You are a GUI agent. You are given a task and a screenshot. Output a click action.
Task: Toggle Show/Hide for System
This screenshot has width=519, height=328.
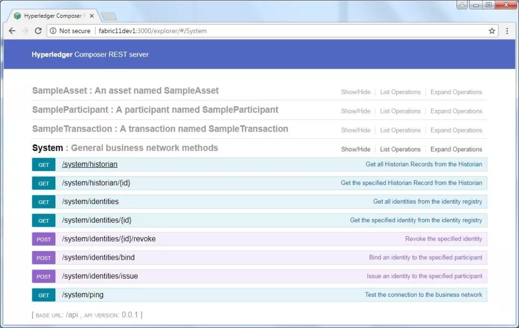[356, 149]
